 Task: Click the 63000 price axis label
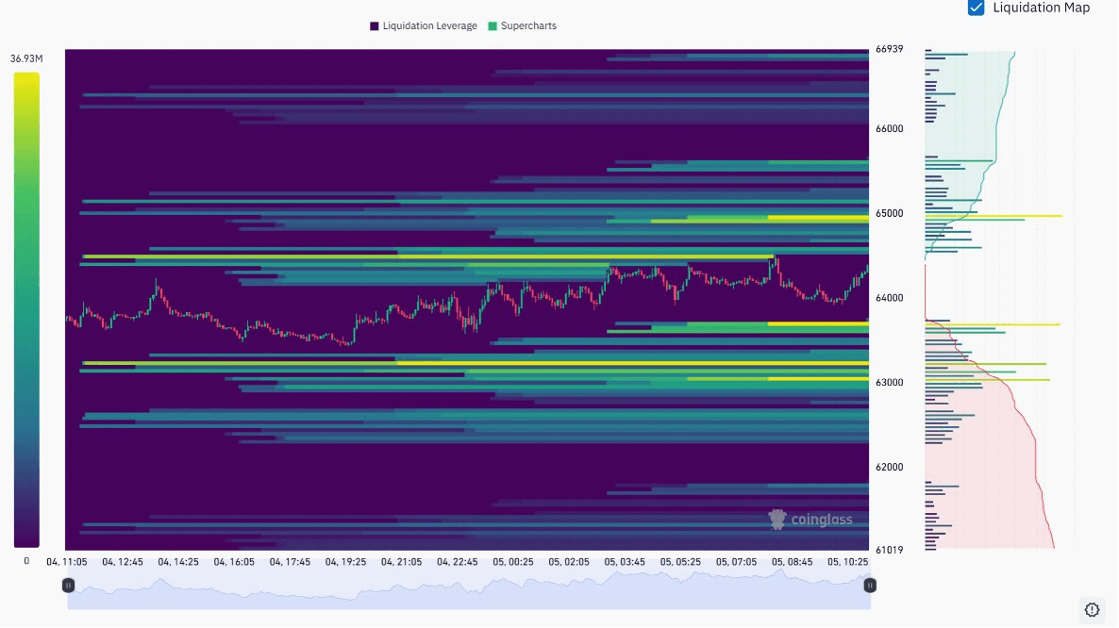coord(889,383)
